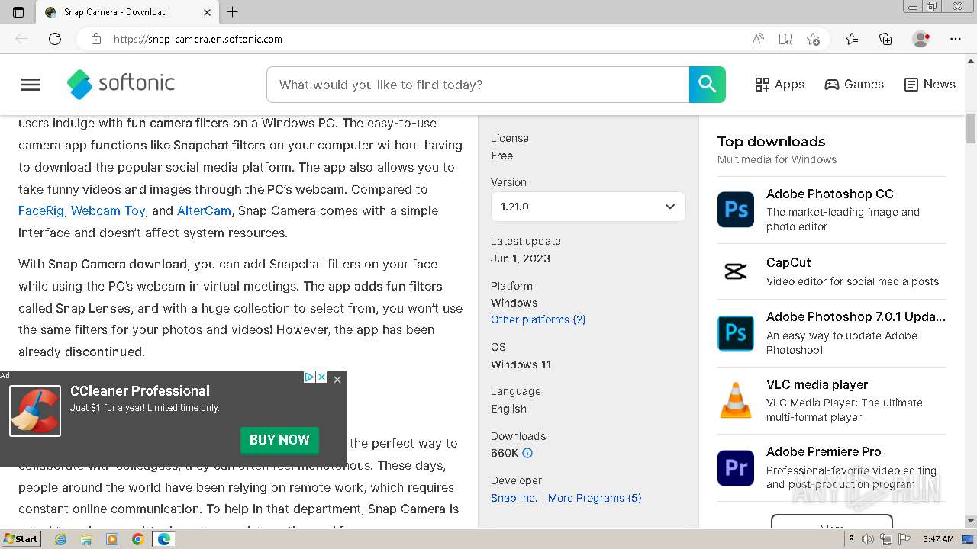The width and height of the screenshot is (977, 549).
Task: Open browser Collections
Action: click(885, 39)
